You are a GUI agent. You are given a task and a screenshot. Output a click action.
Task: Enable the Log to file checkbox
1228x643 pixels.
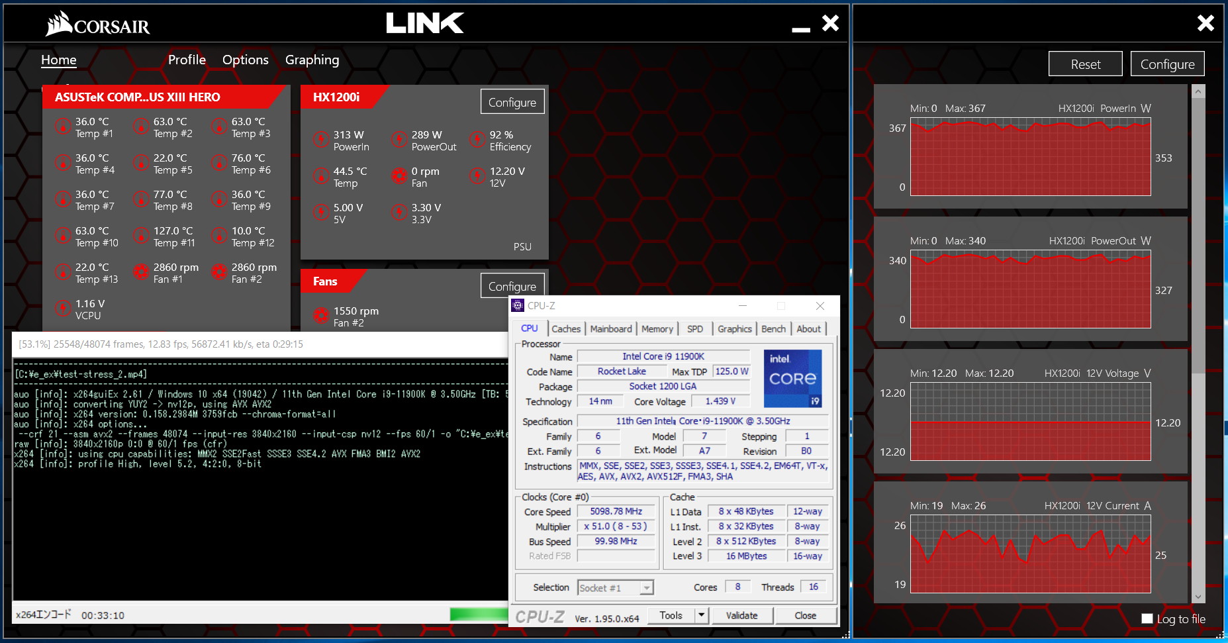tap(1147, 618)
